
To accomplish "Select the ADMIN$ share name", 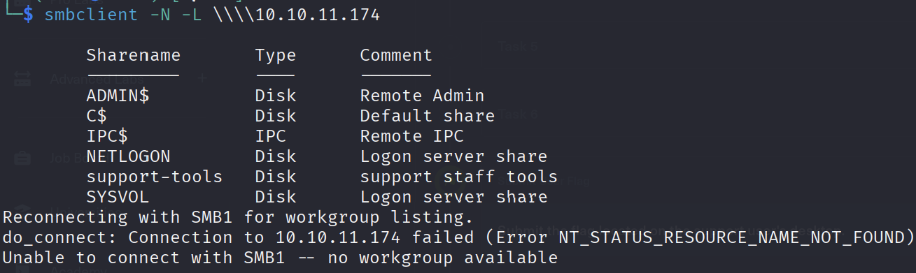I will [x=118, y=96].
